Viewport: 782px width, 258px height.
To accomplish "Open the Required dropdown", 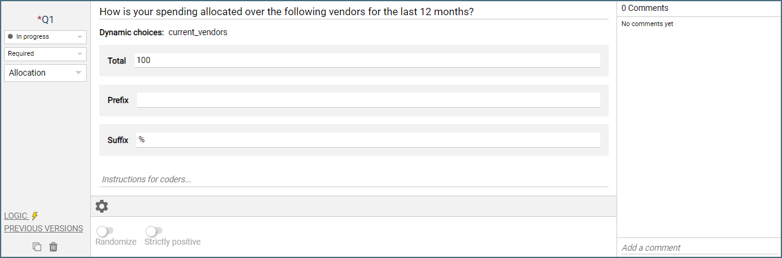I will point(45,54).
